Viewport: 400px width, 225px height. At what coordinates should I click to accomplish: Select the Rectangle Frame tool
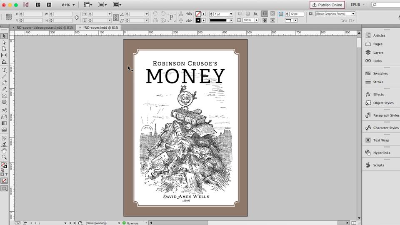click(4, 96)
